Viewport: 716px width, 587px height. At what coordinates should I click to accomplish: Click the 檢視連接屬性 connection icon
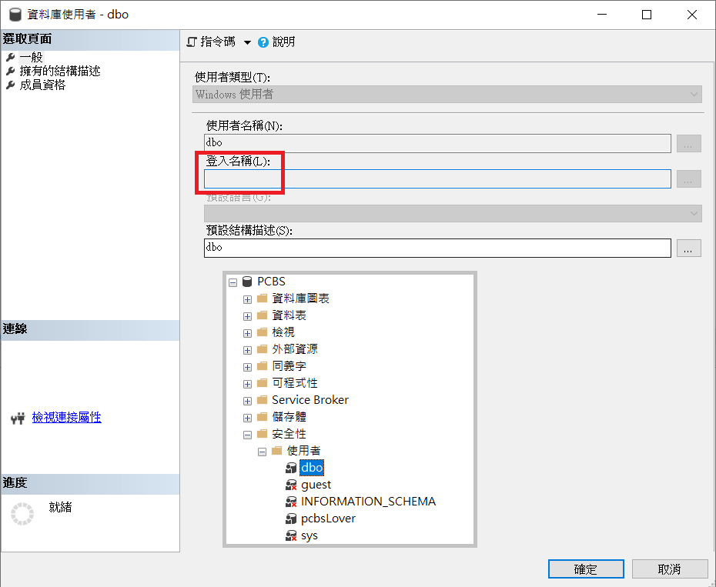[x=18, y=418]
